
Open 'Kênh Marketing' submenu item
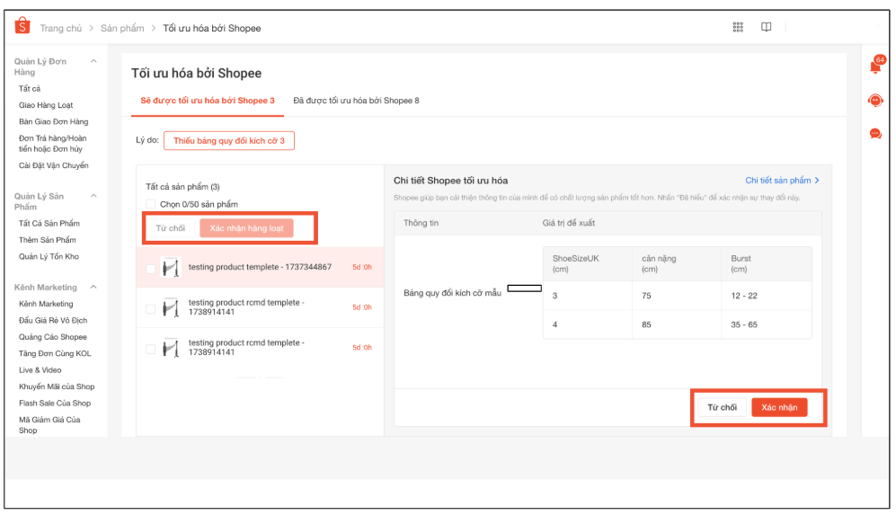[46, 304]
